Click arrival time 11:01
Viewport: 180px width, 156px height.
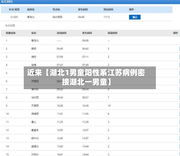tap(60, 114)
